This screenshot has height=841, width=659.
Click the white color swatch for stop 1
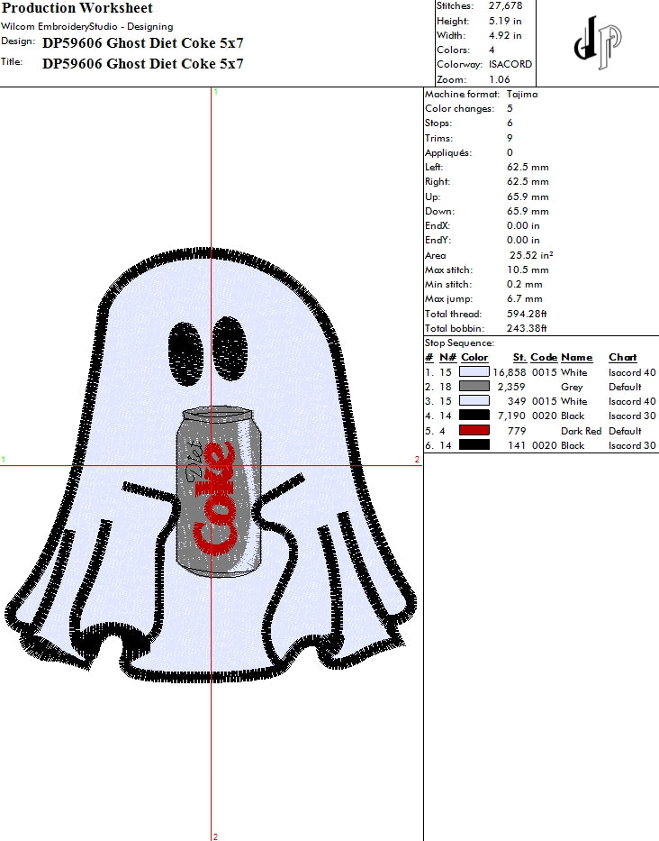tap(474, 371)
